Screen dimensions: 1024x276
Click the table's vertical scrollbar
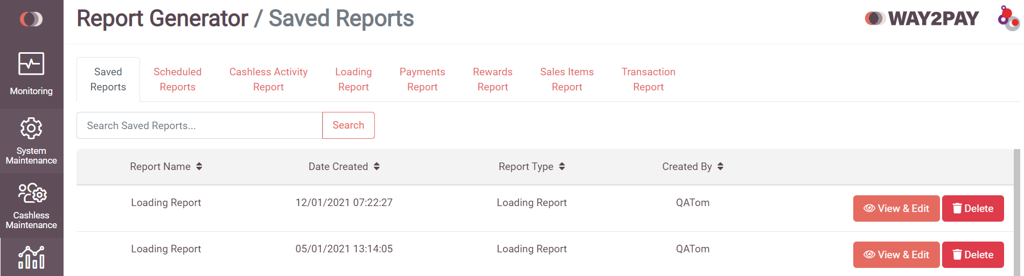click(x=1016, y=213)
